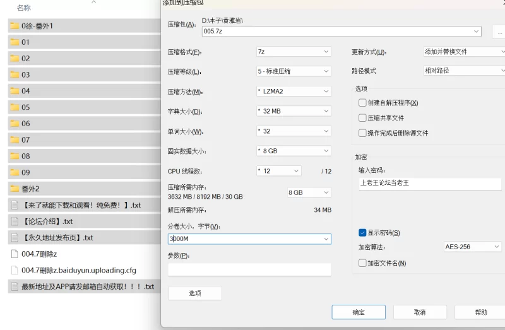
Task: Toggle 压缩共享文件 checkbox
Action: coord(362,118)
